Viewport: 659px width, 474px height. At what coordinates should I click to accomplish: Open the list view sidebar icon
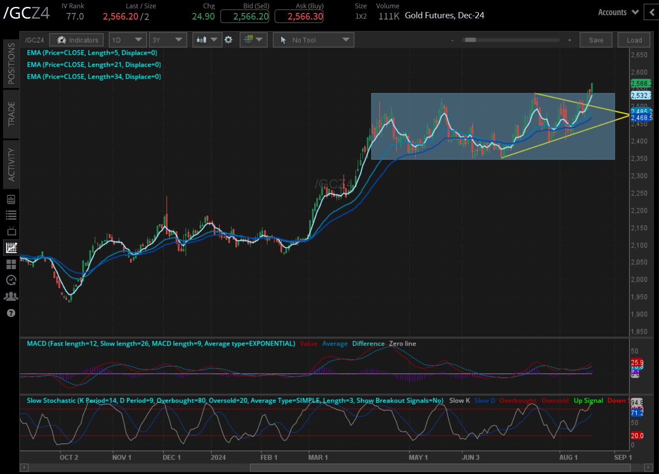coord(11,215)
